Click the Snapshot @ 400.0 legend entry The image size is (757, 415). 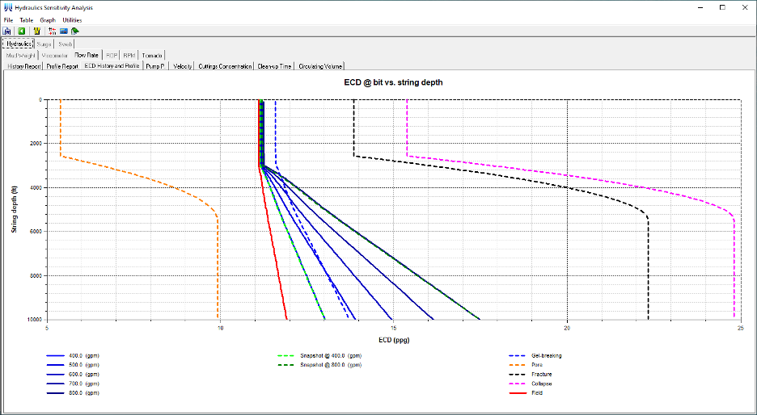tap(331, 355)
